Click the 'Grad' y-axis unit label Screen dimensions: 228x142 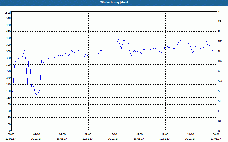pos(8,13)
